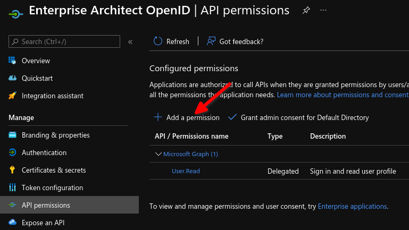Open Token configuration

52,188
